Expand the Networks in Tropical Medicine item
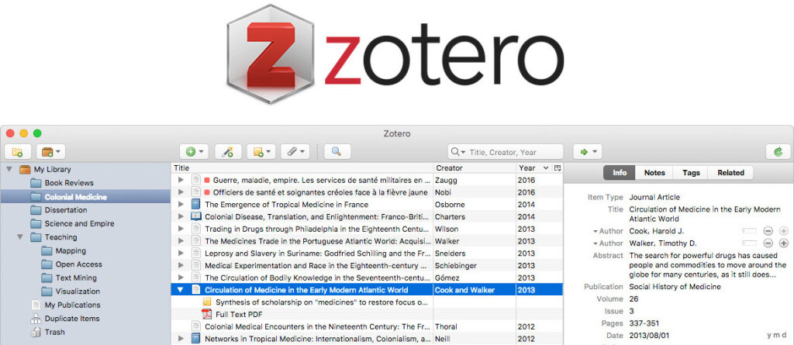This screenshot has width=794, height=345. [181, 339]
